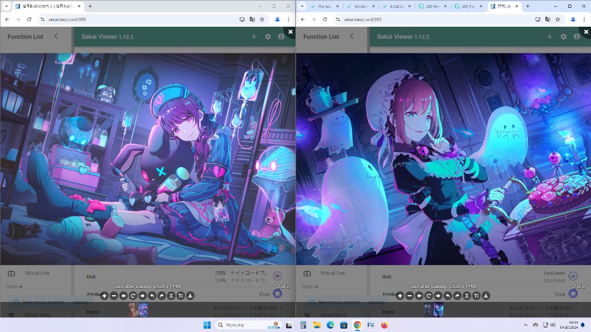Expand the hidden system tray icons
The height and width of the screenshot is (332, 591).
(x=525, y=325)
